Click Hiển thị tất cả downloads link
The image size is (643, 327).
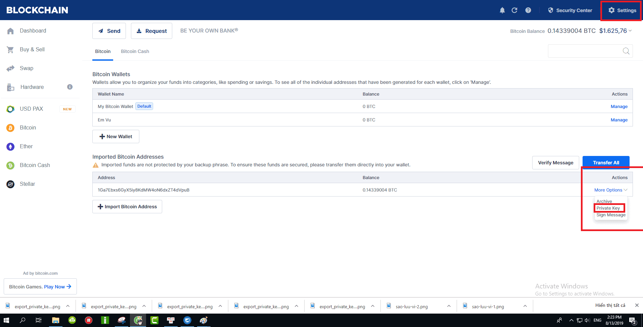click(x=610, y=305)
